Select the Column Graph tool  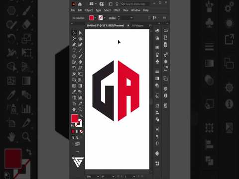(80, 97)
